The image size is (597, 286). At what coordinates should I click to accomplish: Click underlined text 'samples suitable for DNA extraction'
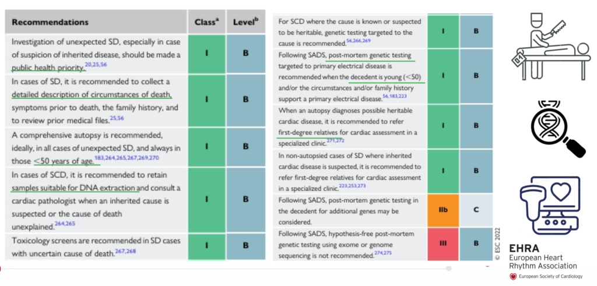[73, 188]
